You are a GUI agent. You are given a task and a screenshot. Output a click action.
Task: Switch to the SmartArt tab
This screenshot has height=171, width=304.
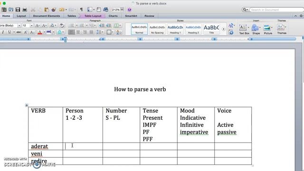tap(131, 16)
